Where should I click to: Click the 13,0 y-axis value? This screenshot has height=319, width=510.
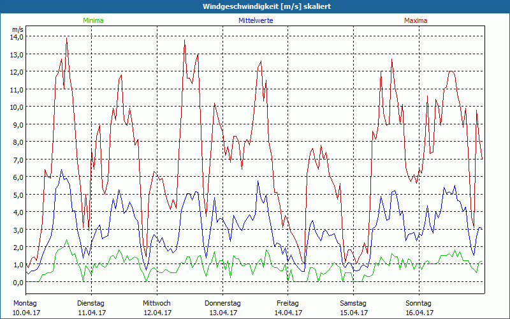(x=18, y=55)
